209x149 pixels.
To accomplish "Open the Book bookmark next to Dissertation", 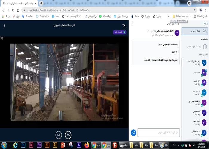I will (x=56, y=16).
